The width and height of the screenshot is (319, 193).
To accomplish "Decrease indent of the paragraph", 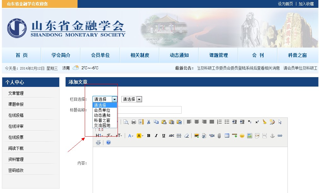I will [242, 122].
